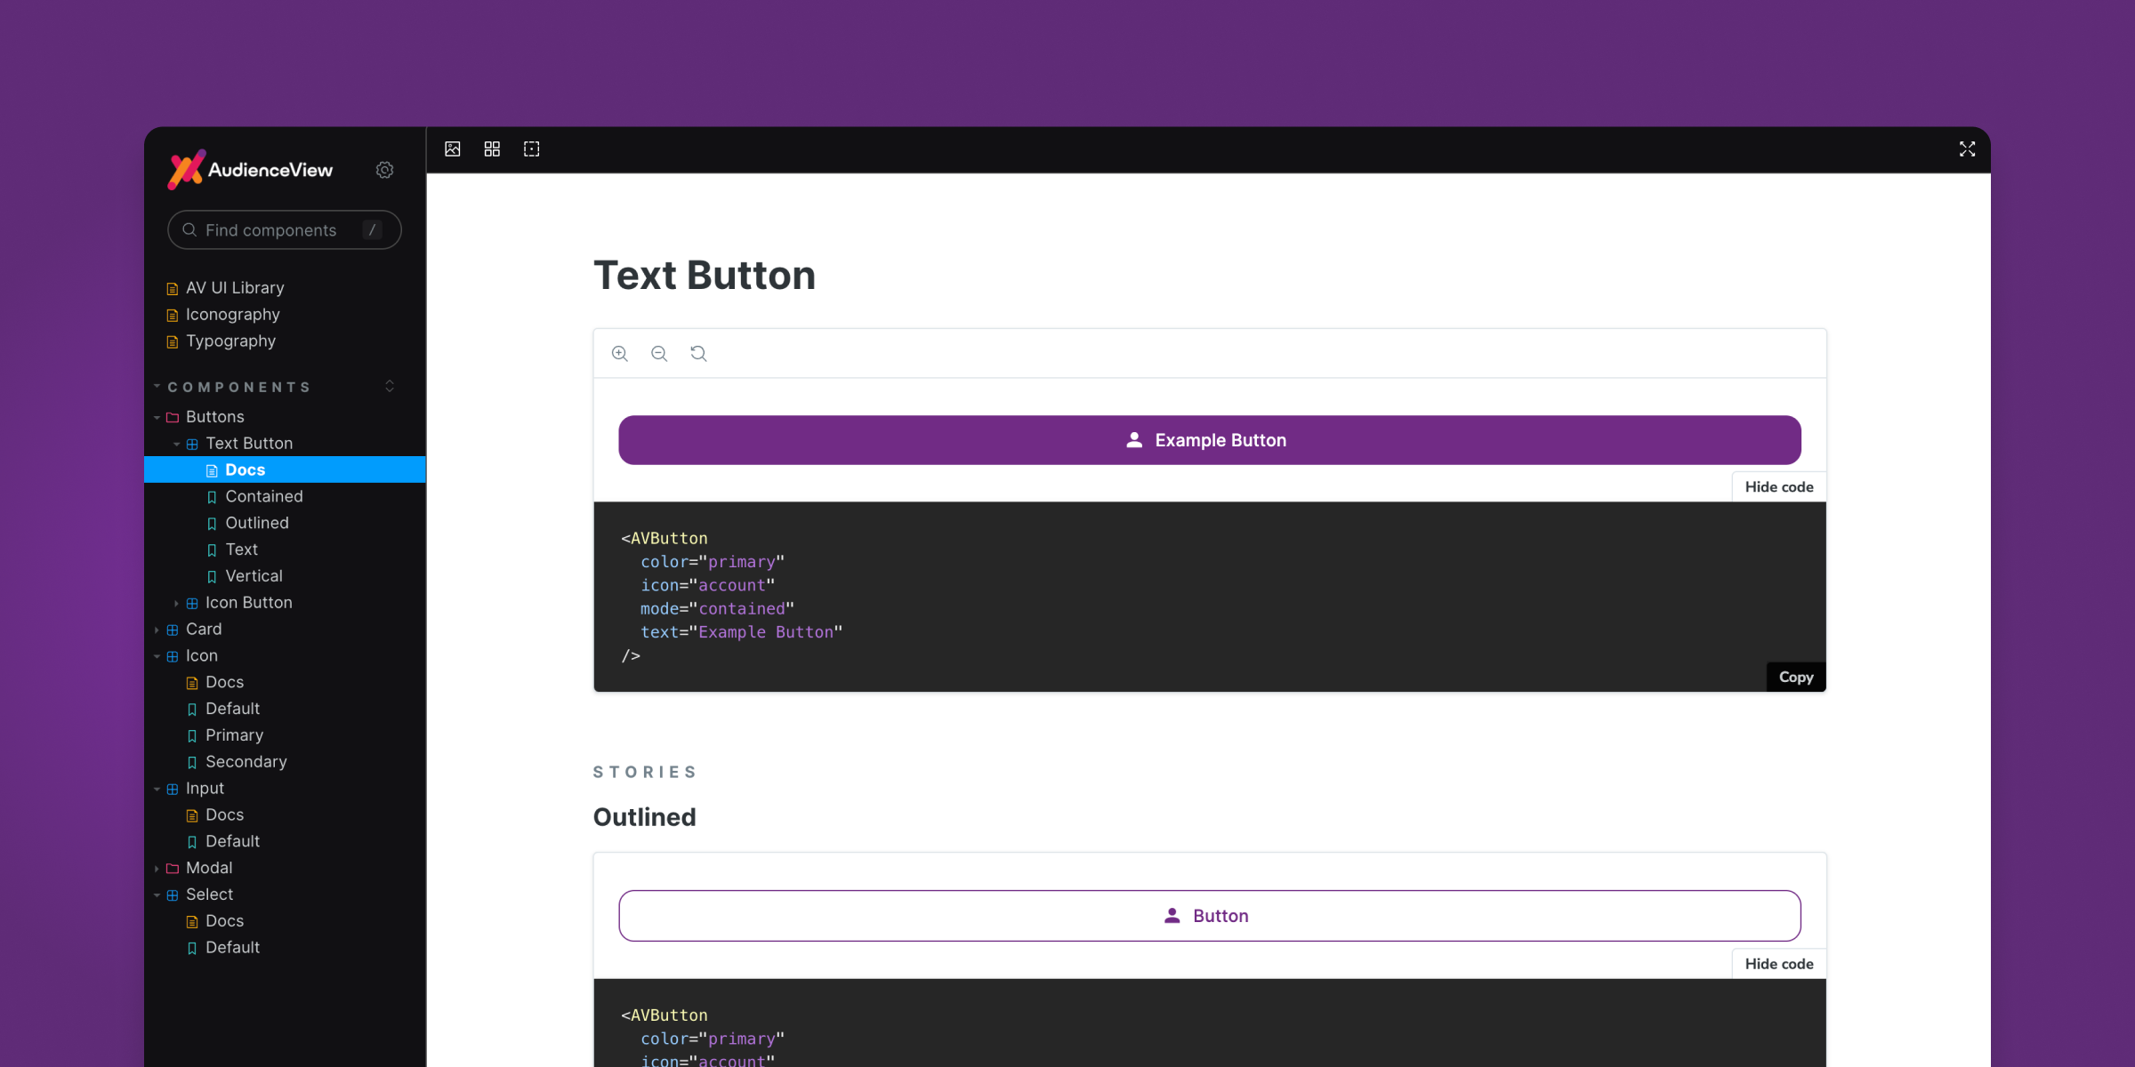Reset zoom on the story canvas
Image resolution: width=2135 pixels, height=1067 pixels.
(x=698, y=353)
